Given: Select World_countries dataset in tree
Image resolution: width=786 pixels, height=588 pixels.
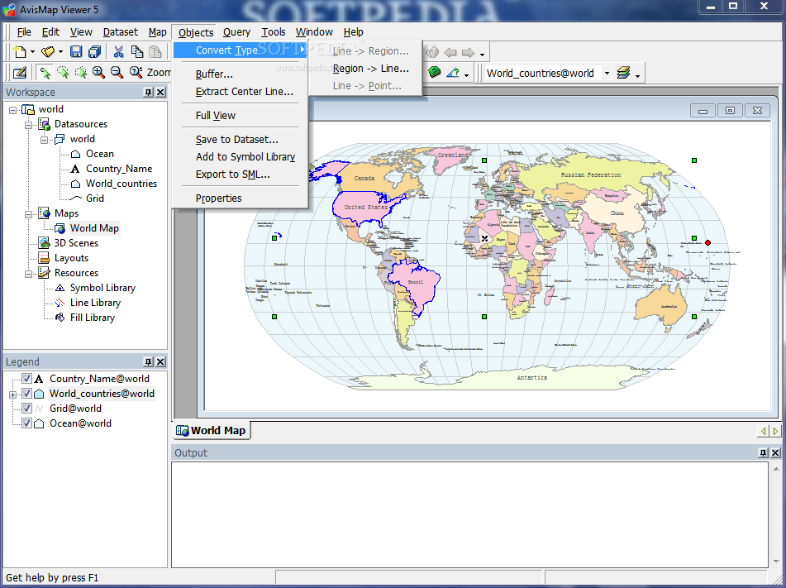Looking at the screenshot, I should pos(121,184).
